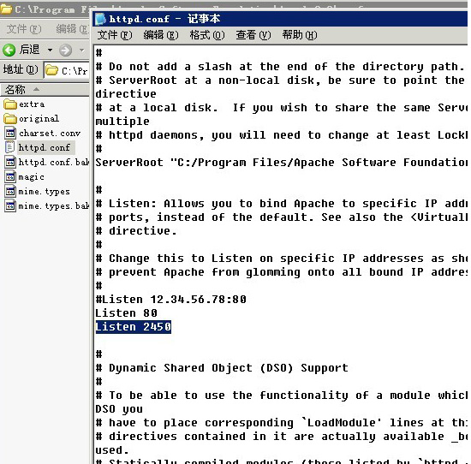Sort by the 名称 column header
This screenshot has width=471, height=464.
pyautogui.click(x=45, y=90)
